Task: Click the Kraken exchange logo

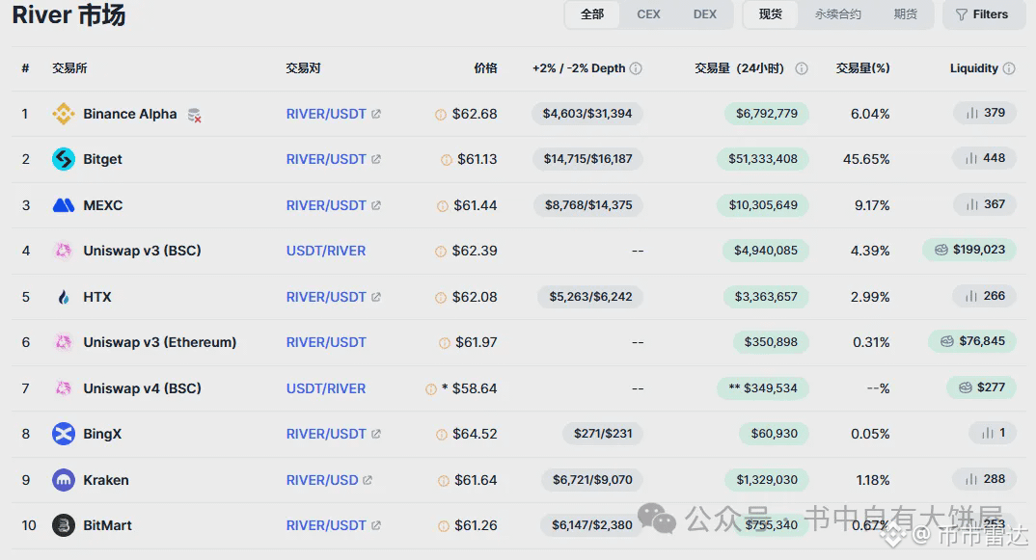Action: 64,480
